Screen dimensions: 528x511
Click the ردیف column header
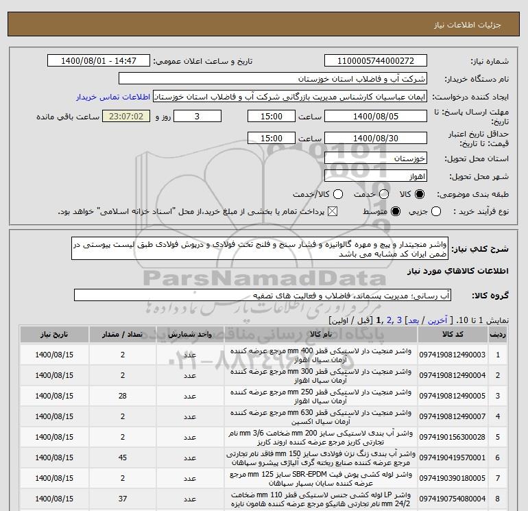click(498, 335)
